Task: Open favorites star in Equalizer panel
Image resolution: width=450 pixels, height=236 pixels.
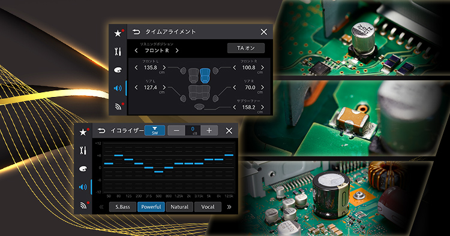Action: click(x=83, y=132)
